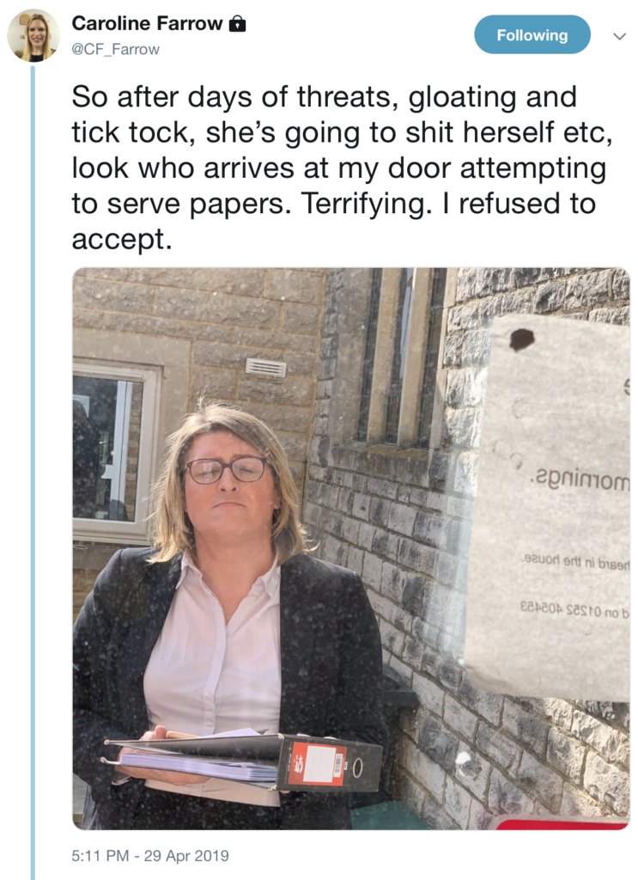Click the 5:11 PM timestamp link
The width and height of the screenshot is (638, 880).
click(100, 856)
